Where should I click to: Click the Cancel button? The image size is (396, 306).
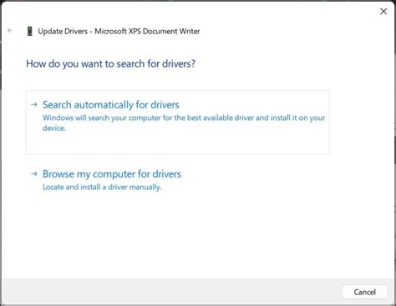364,292
